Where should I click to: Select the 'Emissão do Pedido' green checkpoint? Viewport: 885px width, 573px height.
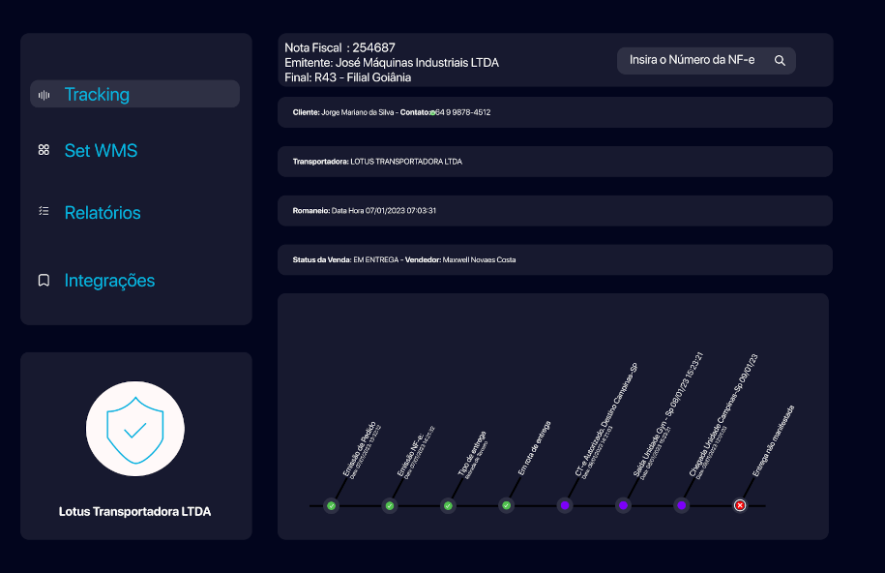pos(331,505)
